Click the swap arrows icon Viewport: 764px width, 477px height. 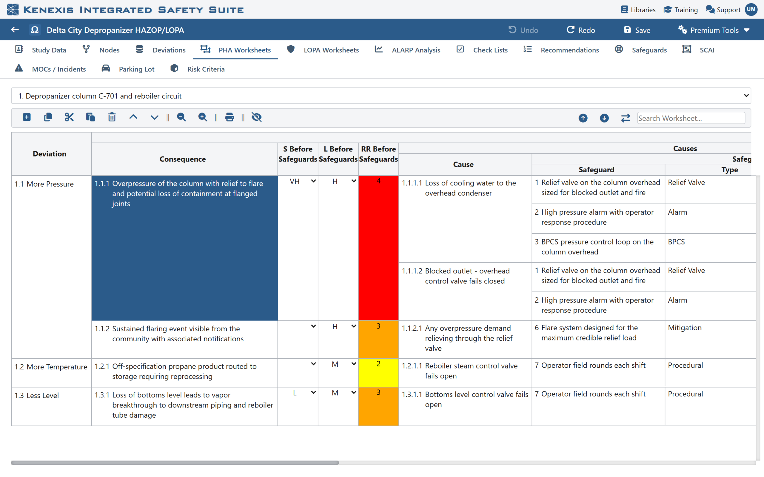click(626, 118)
